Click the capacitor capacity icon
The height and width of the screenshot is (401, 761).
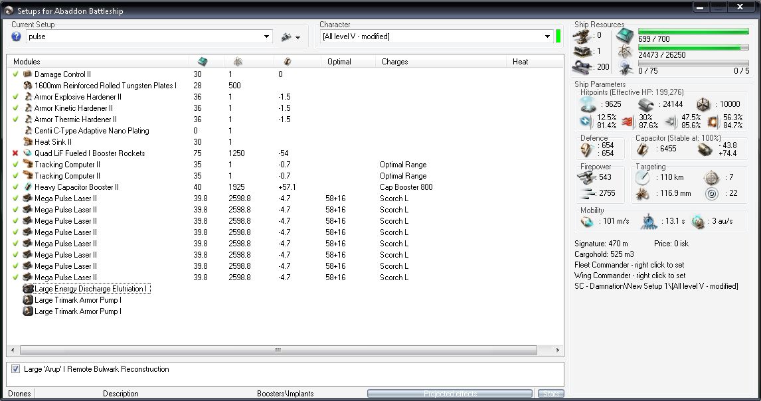[x=643, y=149]
